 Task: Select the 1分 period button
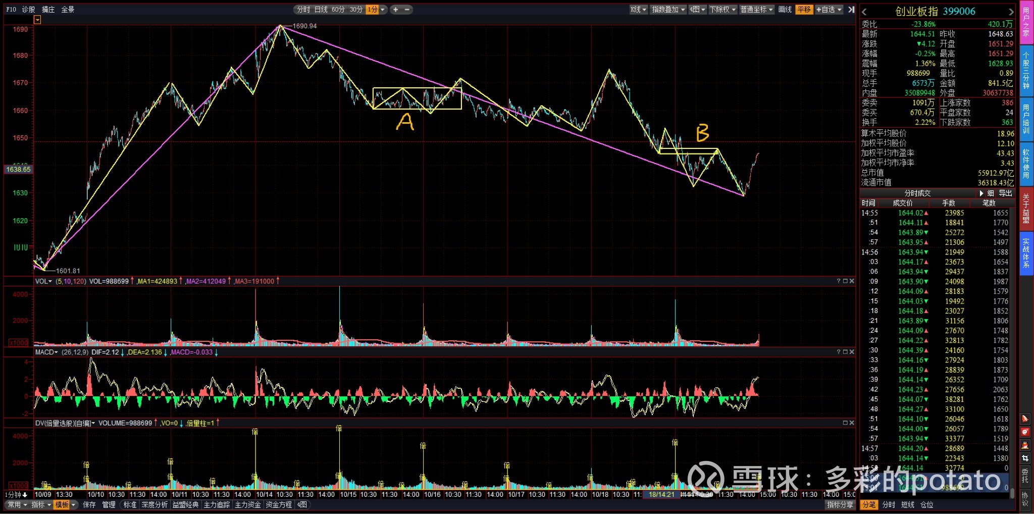[x=372, y=10]
